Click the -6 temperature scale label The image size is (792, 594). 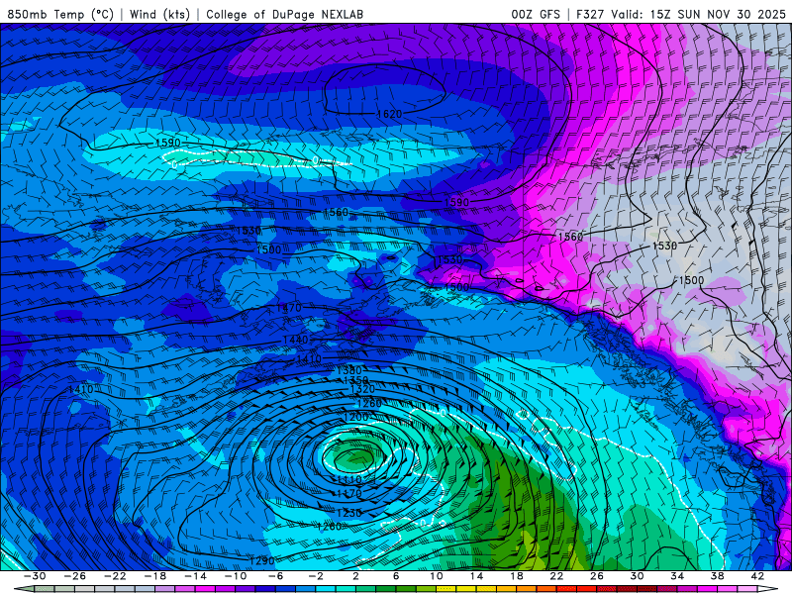click(275, 576)
